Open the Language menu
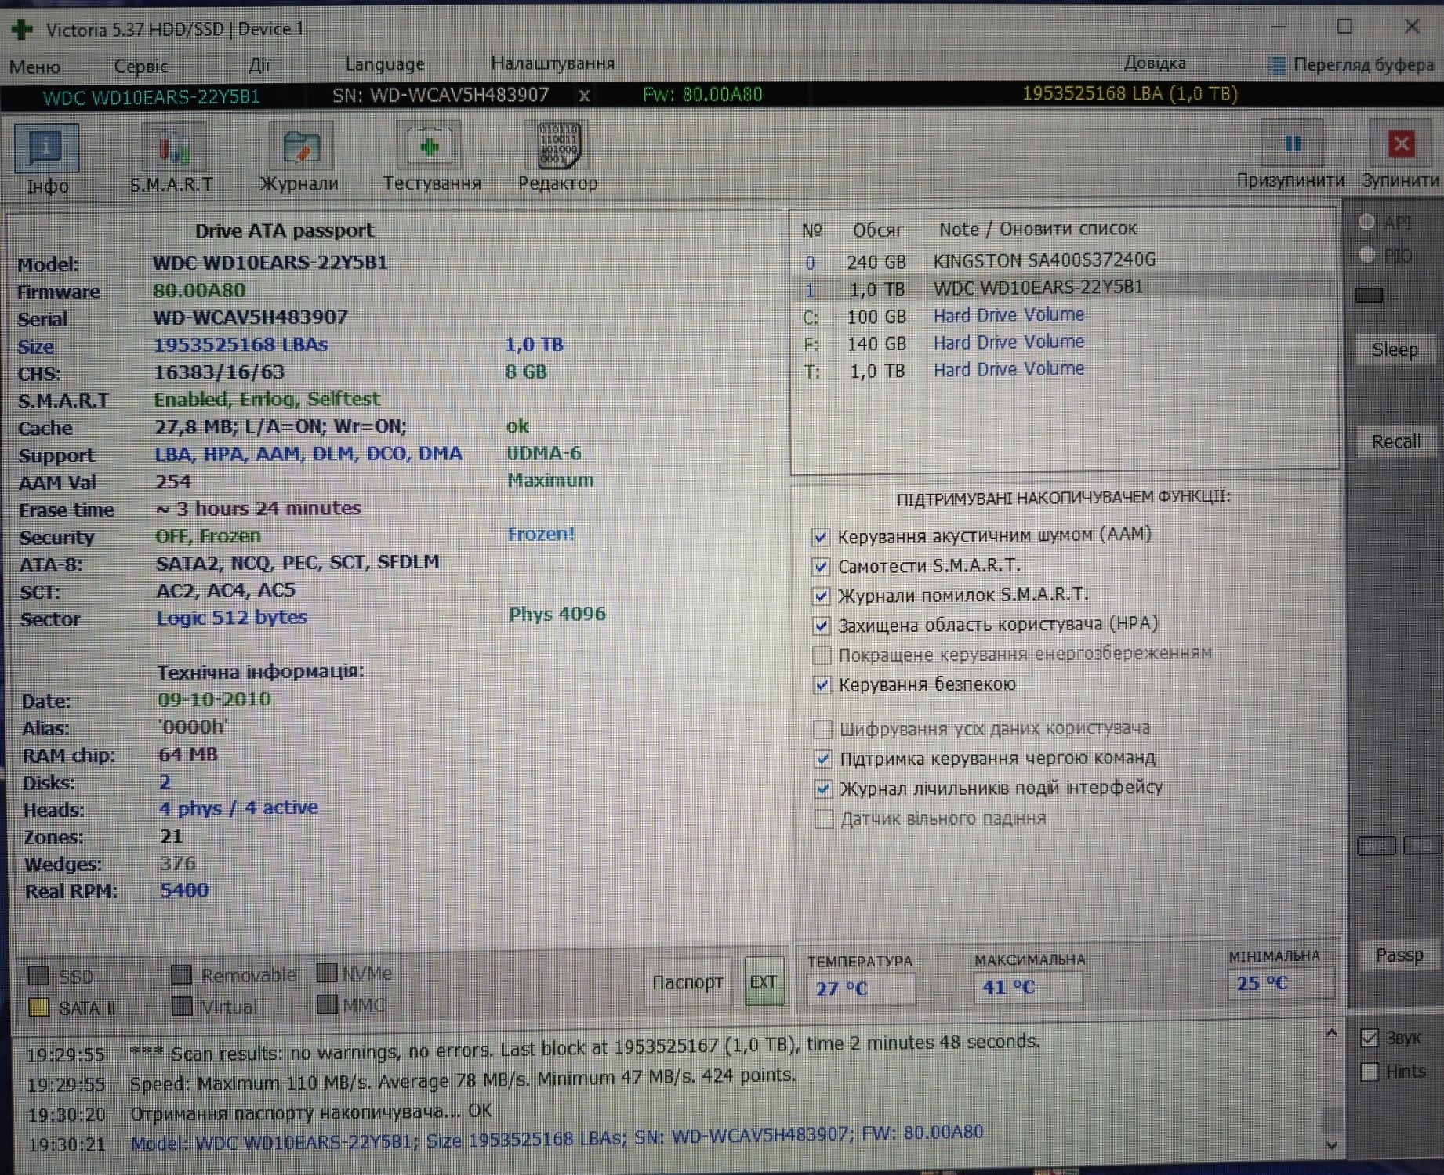 coord(385,64)
